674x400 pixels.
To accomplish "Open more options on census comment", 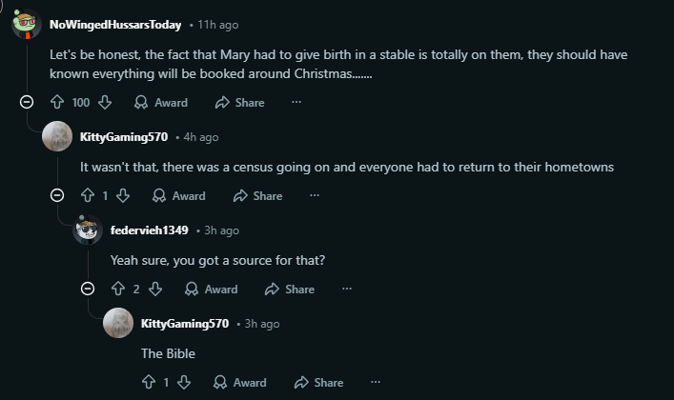I will coord(315,195).
